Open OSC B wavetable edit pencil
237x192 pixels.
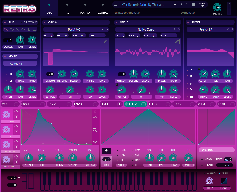pyautogui.click(x=177, y=41)
